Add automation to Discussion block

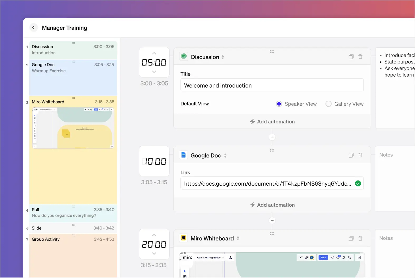point(272,122)
